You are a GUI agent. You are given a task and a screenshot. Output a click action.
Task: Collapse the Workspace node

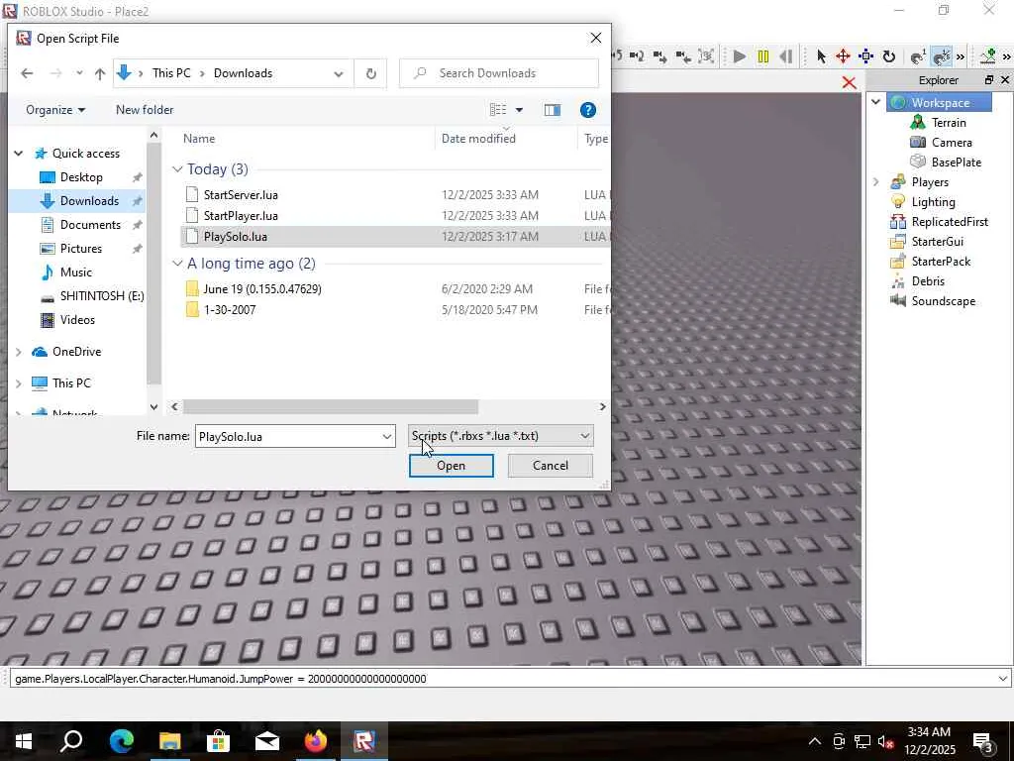876,102
